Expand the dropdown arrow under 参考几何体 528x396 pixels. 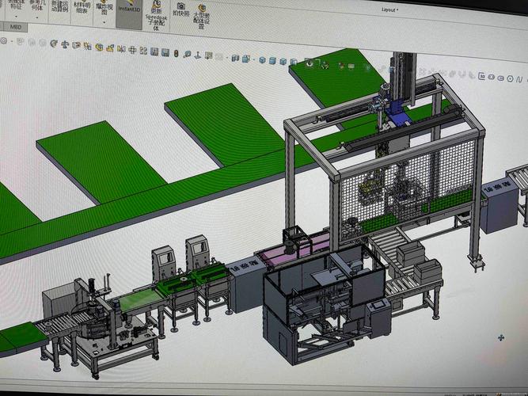point(37,17)
